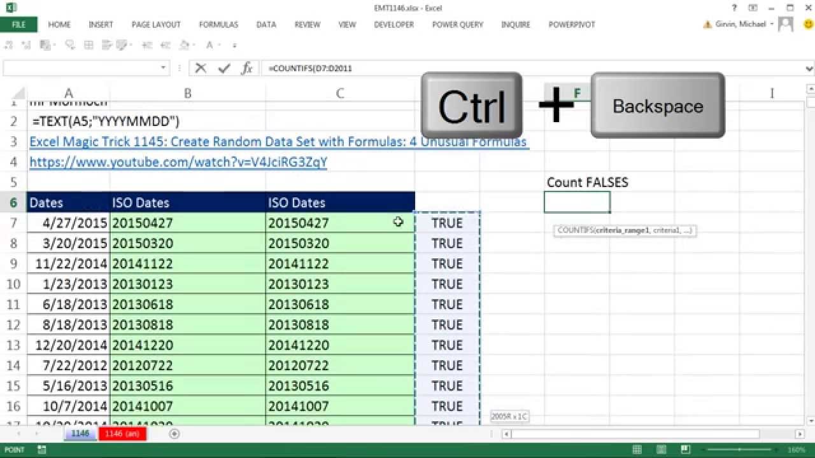The height and width of the screenshot is (458, 815).
Task: Select the 1146 sheet tab
Action: [x=80, y=434]
